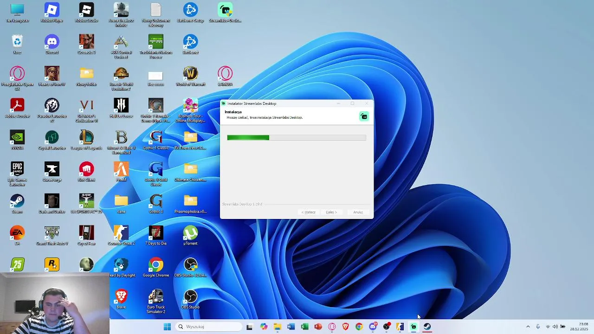594x334 pixels.
Task: Open Word from the taskbar
Action: [291, 327]
